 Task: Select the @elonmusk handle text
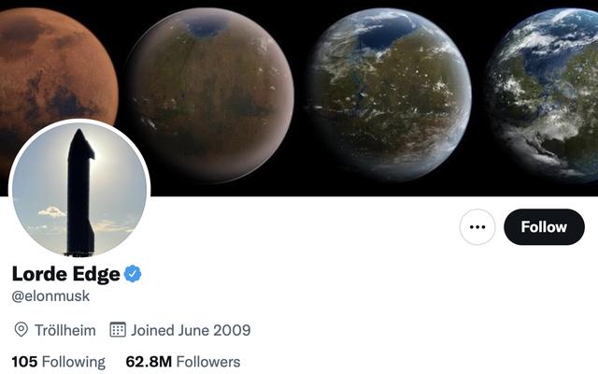(x=50, y=296)
